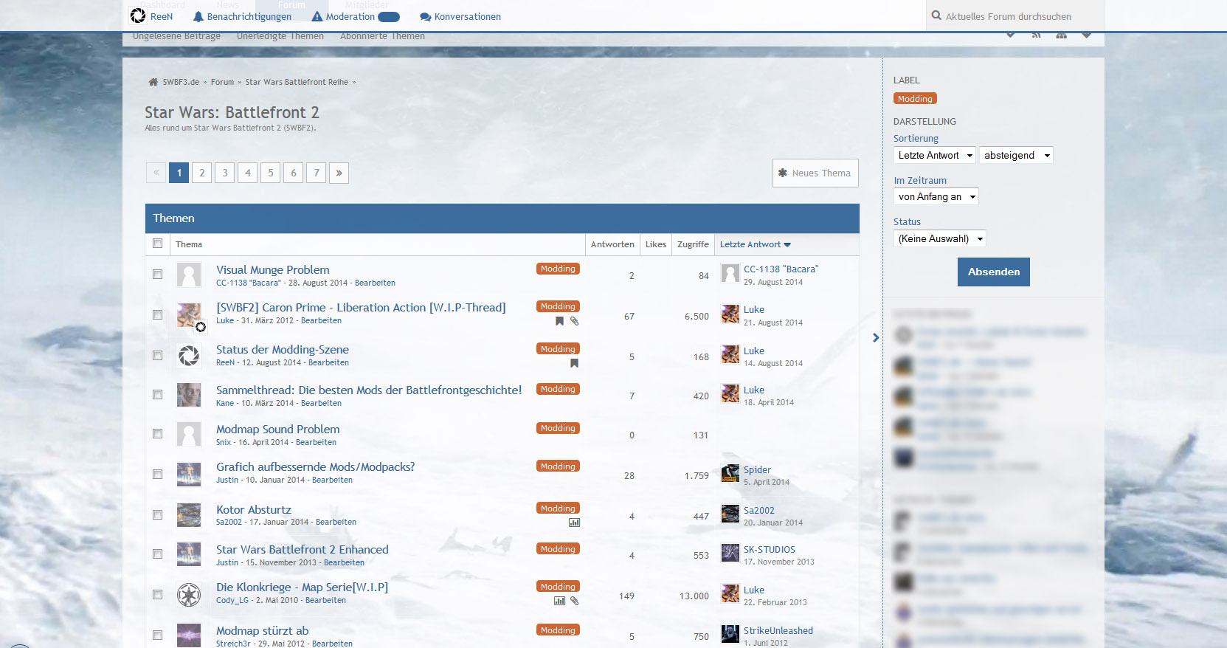Viewport: 1227px width, 648px height.
Task: Click Spider's last-reply avatar
Action: pos(730,473)
